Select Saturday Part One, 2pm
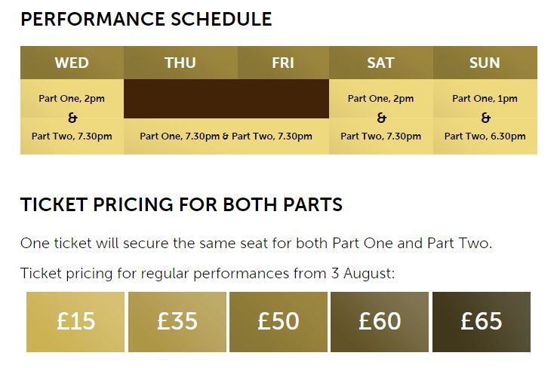 (381, 98)
